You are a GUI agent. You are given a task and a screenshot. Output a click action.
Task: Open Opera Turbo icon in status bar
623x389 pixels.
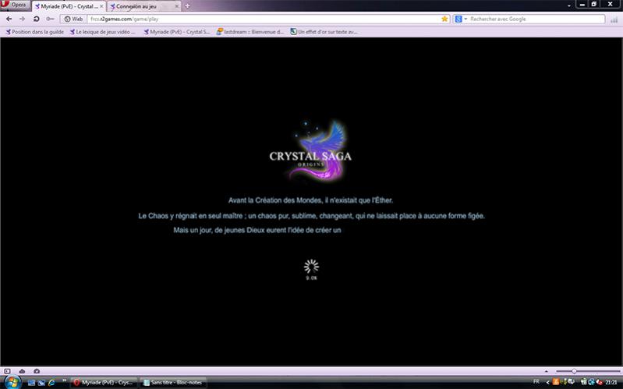(x=37, y=371)
